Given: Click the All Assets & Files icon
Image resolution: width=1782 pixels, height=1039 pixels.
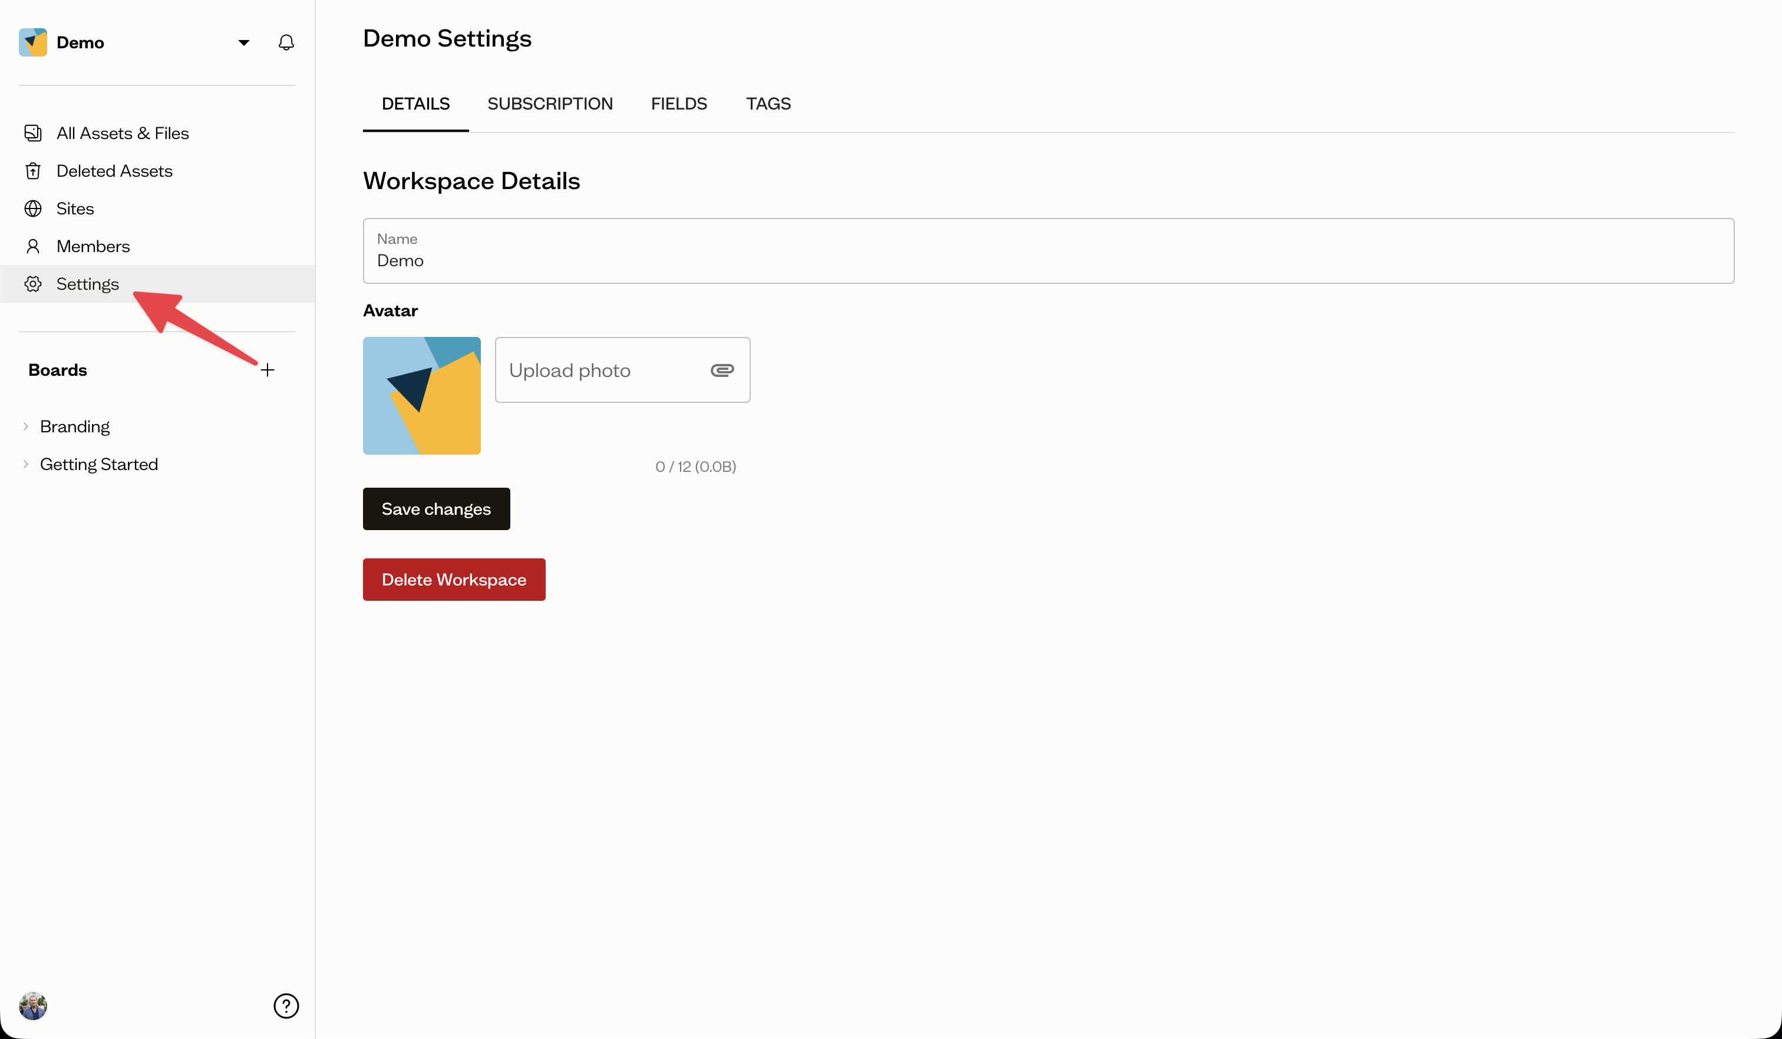Looking at the screenshot, I should coord(32,133).
